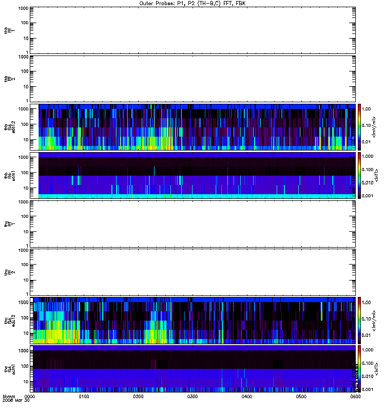The height and width of the screenshot is (411, 385).
Task: Click the thc fbk scm1 spectrogram panel
Action: click(x=192, y=369)
